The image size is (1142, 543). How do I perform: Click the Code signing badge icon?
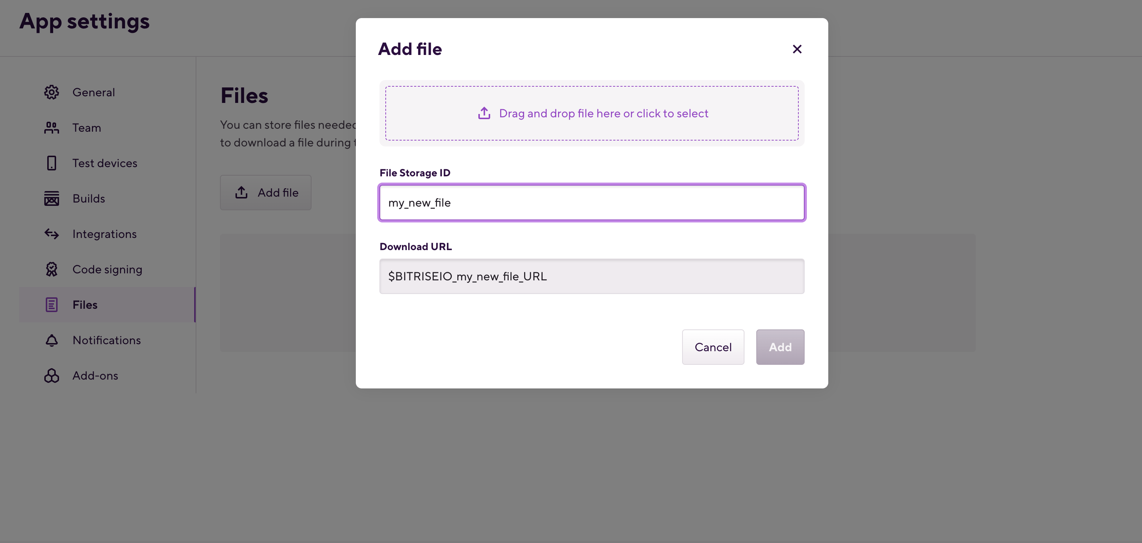(x=51, y=269)
